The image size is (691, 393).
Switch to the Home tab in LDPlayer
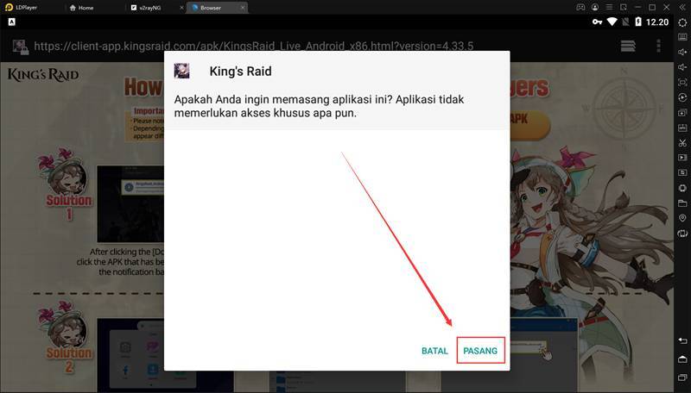click(x=82, y=8)
